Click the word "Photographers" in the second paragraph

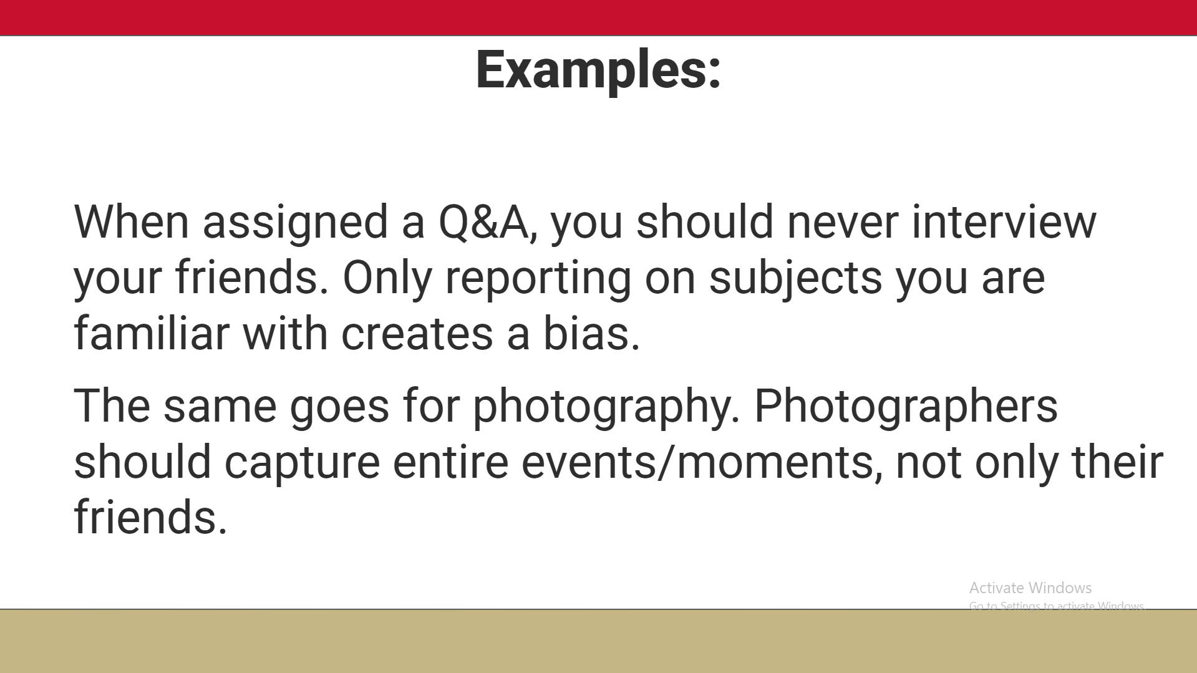coord(906,407)
